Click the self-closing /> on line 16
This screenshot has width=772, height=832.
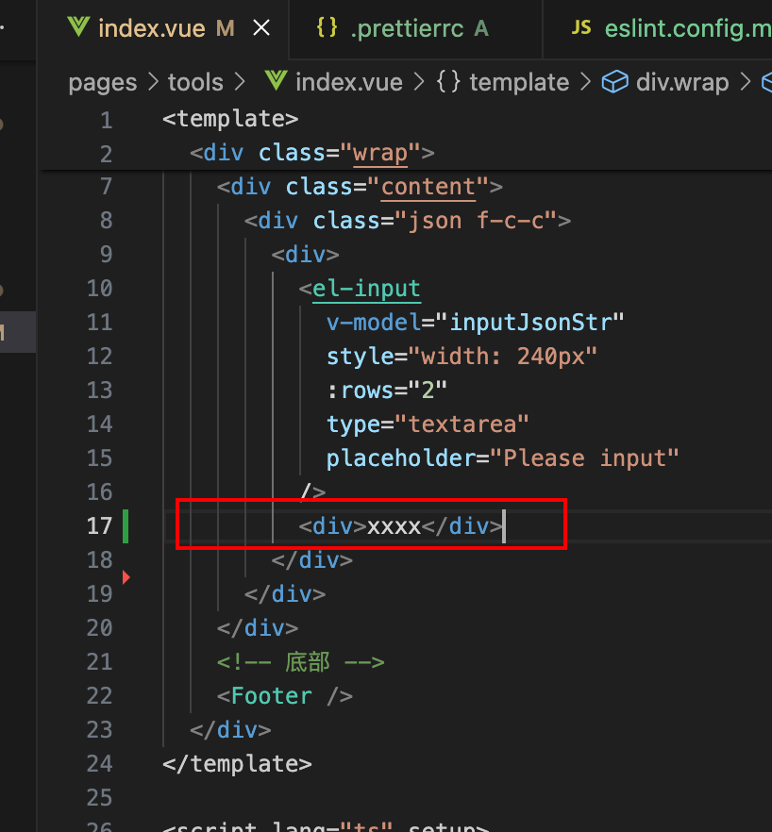coord(312,492)
